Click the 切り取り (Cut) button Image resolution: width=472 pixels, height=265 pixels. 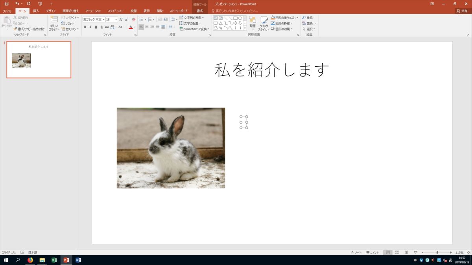[x=21, y=18]
